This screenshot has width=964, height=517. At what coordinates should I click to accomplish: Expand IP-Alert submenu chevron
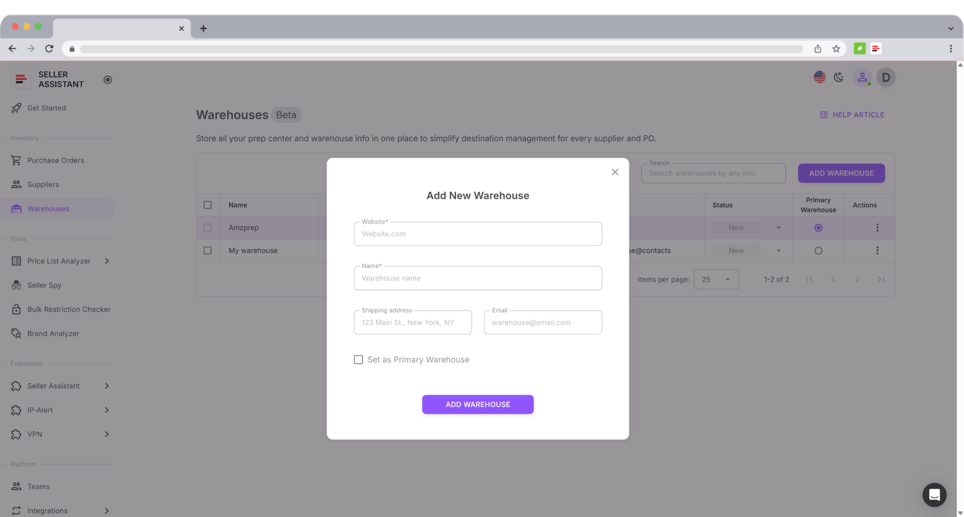(107, 410)
